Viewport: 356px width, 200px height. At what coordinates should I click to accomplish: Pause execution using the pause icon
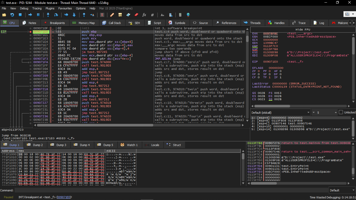38,15
